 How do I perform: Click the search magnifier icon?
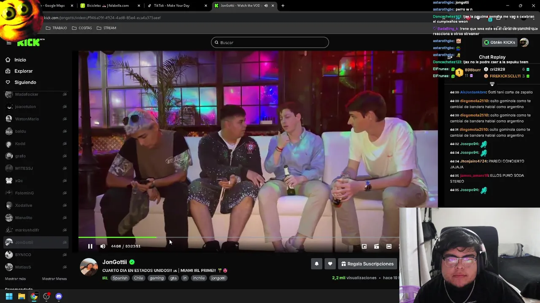216,43
